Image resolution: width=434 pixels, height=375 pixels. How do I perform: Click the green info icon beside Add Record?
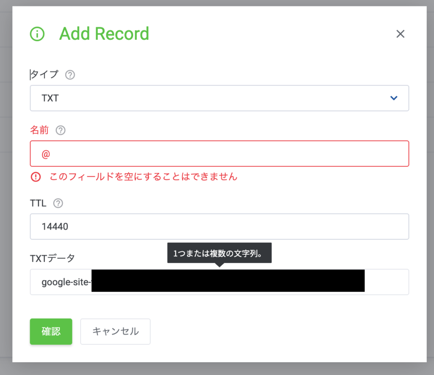37,34
